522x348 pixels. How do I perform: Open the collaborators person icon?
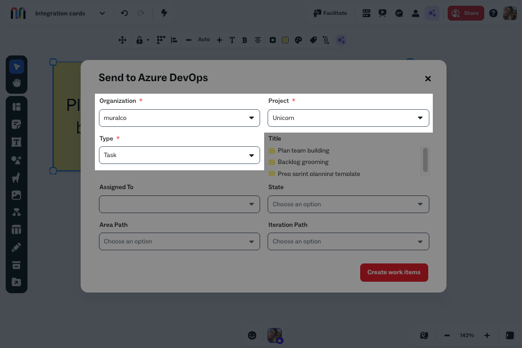click(416, 13)
